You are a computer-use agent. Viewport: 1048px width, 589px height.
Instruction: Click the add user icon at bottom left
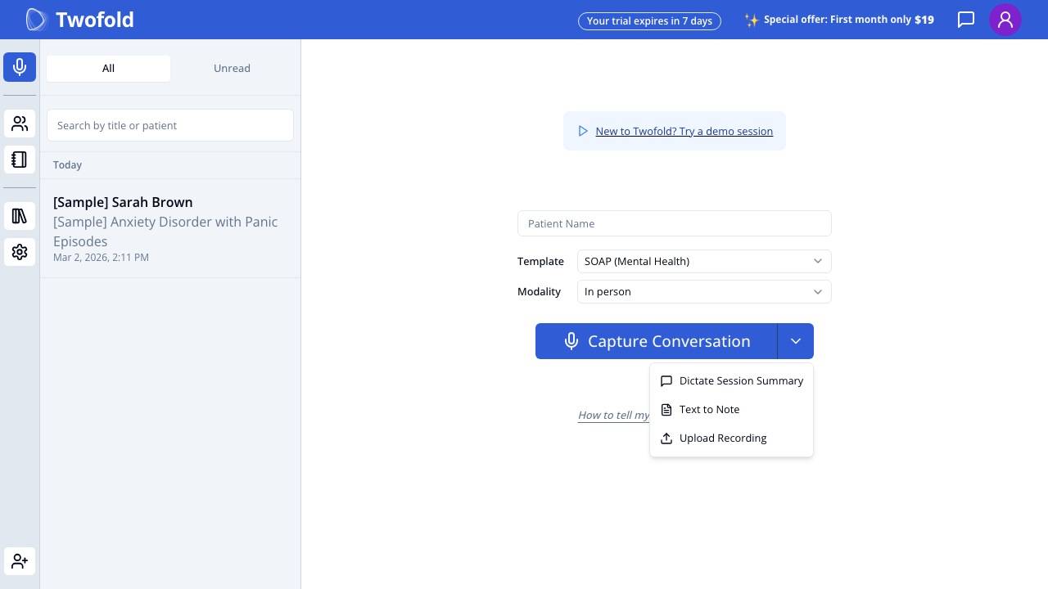[x=20, y=562]
